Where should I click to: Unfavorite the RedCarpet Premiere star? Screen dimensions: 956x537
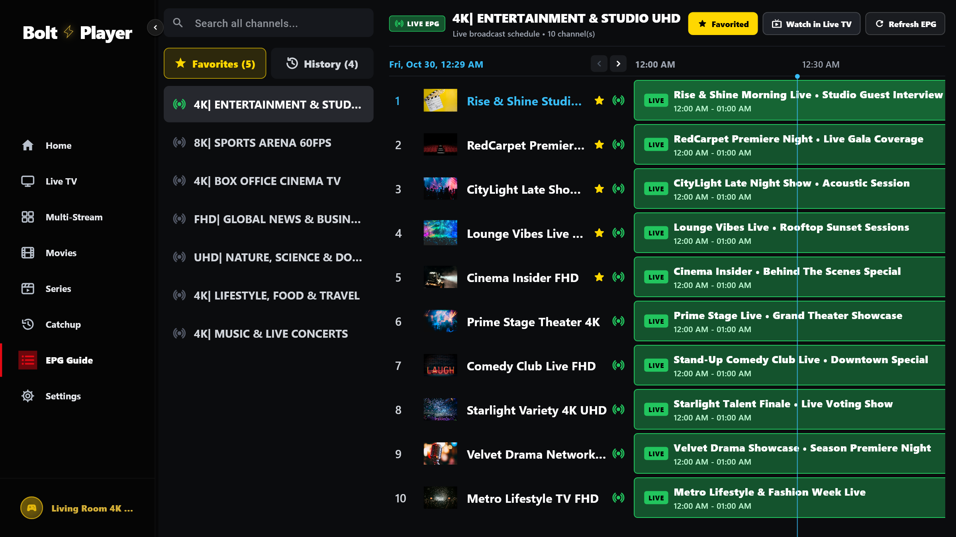coord(599,145)
